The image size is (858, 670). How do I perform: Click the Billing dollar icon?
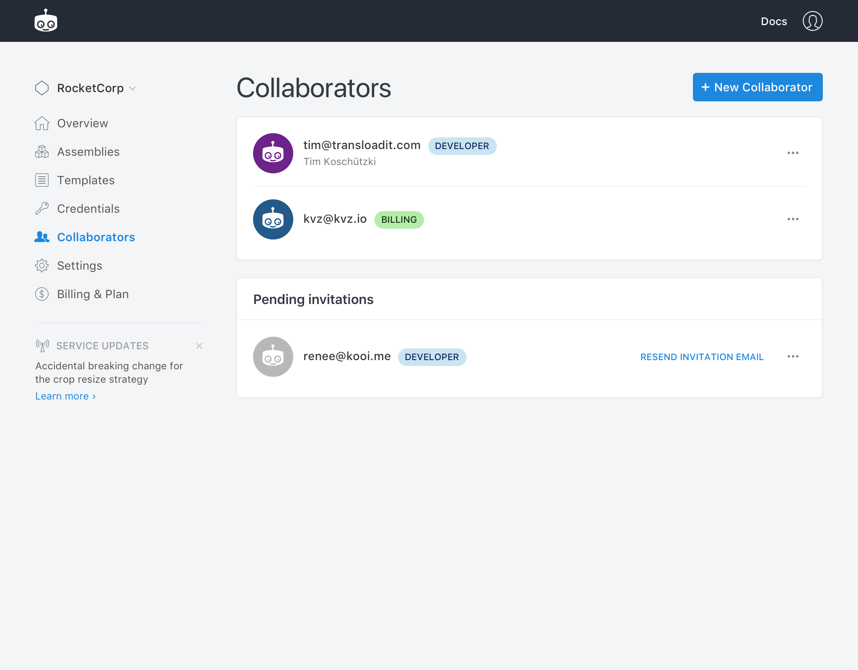click(42, 294)
